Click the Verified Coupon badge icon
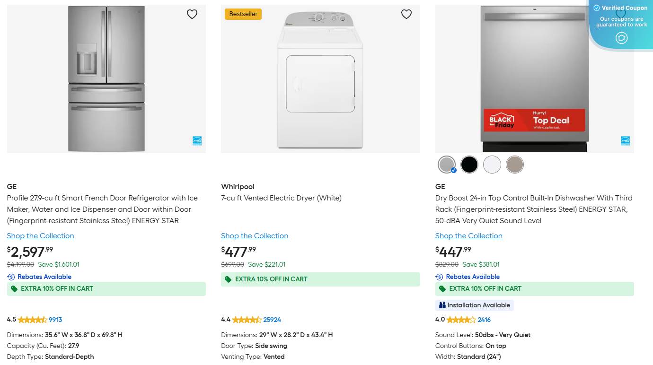This screenshot has height=365, width=653. (x=621, y=38)
